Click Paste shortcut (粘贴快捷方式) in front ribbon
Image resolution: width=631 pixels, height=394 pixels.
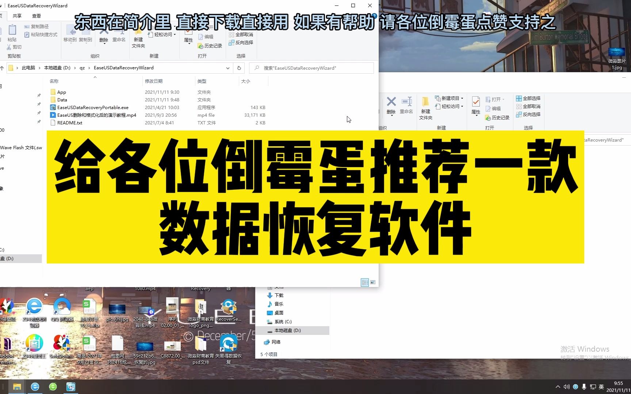click(41, 35)
